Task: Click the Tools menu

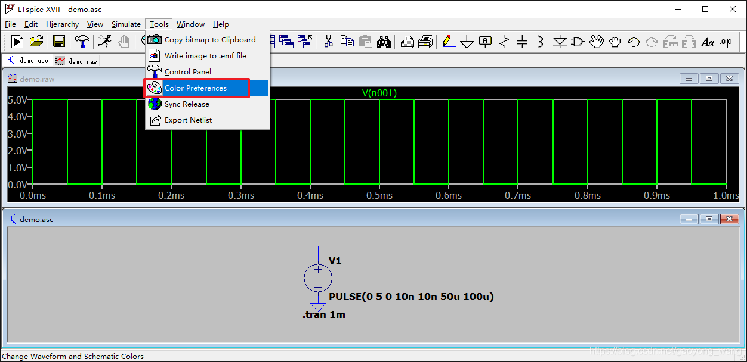Action: click(159, 24)
